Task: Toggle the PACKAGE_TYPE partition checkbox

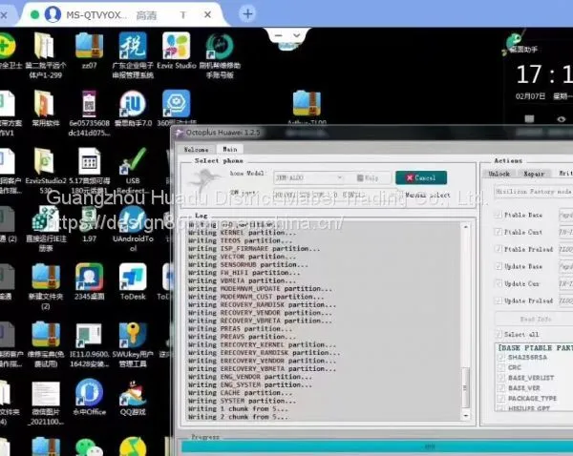Action: [x=501, y=399]
